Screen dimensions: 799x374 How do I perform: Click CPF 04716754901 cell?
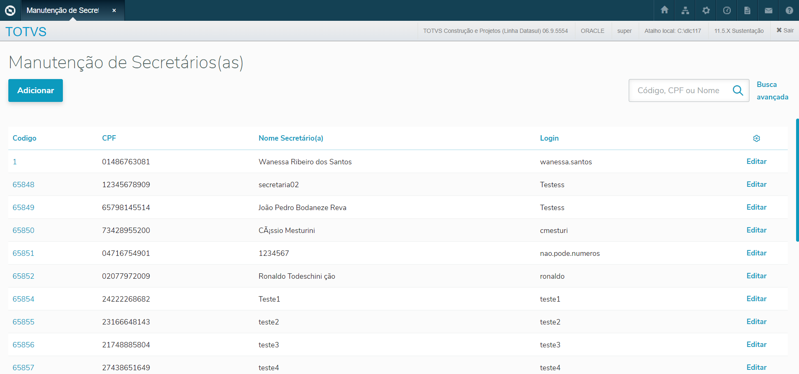click(x=126, y=253)
